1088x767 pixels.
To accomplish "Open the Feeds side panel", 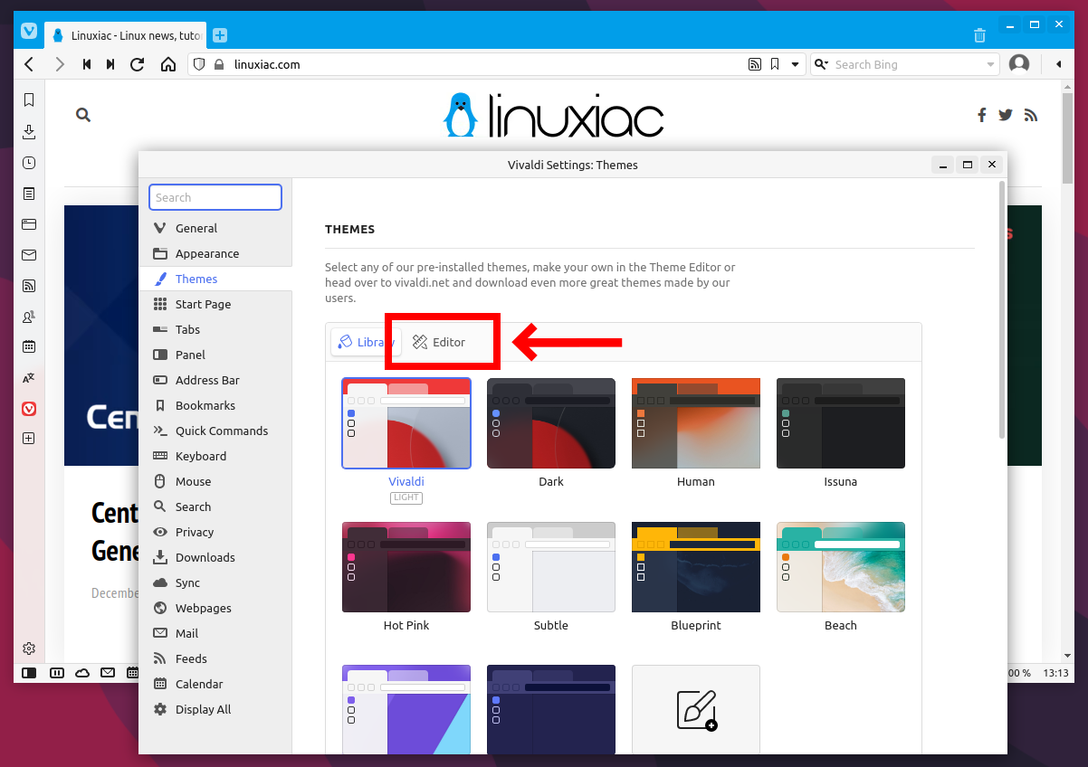I will click(x=29, y=286).
